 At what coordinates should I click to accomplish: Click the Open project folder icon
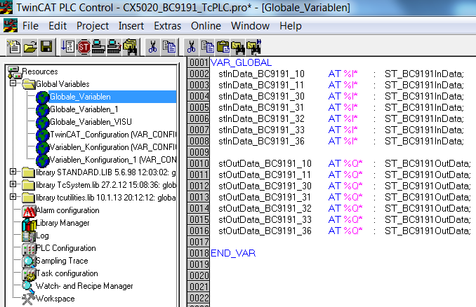[x=30, y=47]
